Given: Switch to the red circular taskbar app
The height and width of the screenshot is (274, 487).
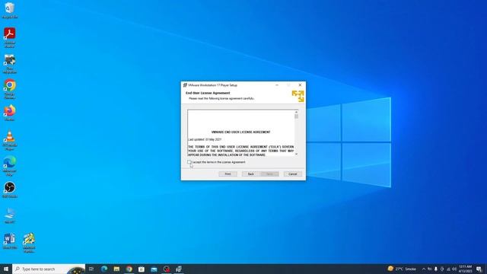Looking at the screenshot, I should [x=167, y=269].
